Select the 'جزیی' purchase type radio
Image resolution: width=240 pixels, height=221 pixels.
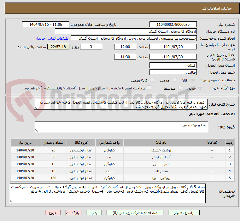(x=200, y=88)
